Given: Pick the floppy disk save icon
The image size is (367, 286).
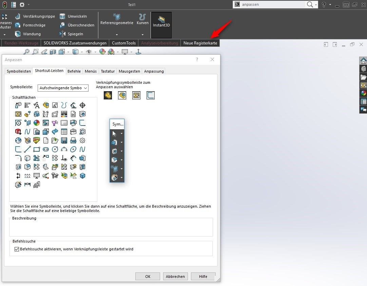Looking at the screenshot, I should [x=64, y=140].
